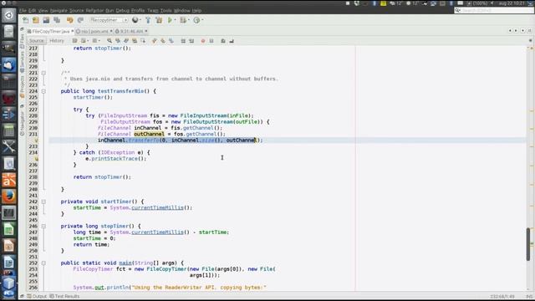Click the Undo arrow icon
The image size is (535, 301).
70,20
